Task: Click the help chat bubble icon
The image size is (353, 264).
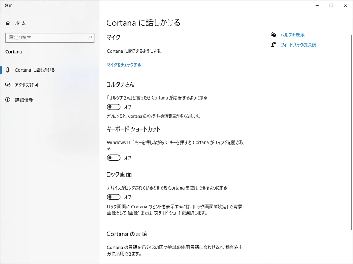Action: pyautogui.click(x=273, y=35)
